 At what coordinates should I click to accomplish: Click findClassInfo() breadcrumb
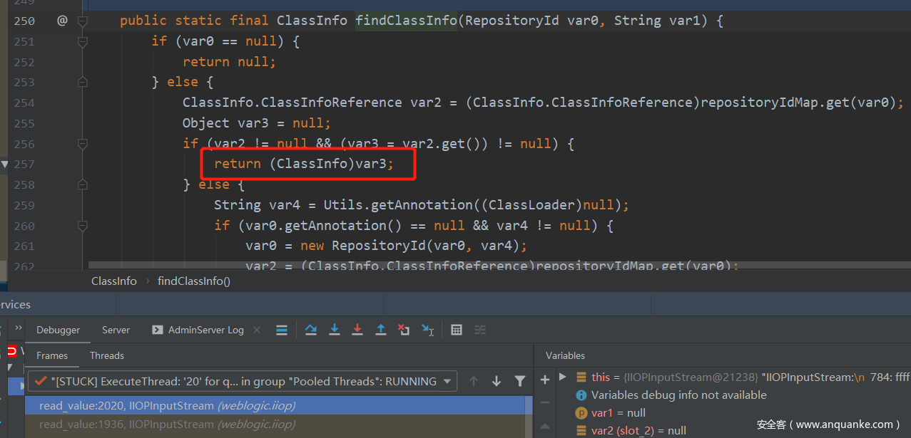[194, 281]
